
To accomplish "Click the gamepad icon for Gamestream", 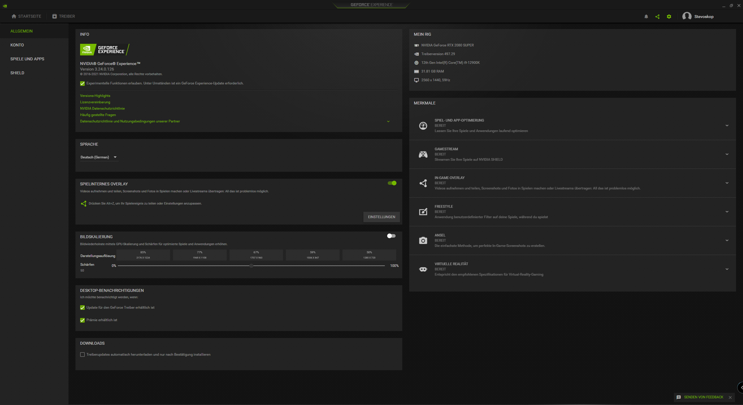I will pyautogui.click(x=423, y=154).
